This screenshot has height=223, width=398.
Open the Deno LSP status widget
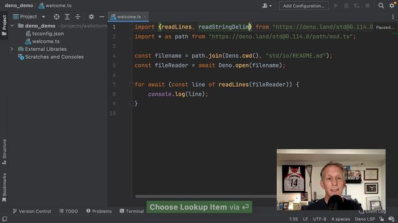point(365,219)
